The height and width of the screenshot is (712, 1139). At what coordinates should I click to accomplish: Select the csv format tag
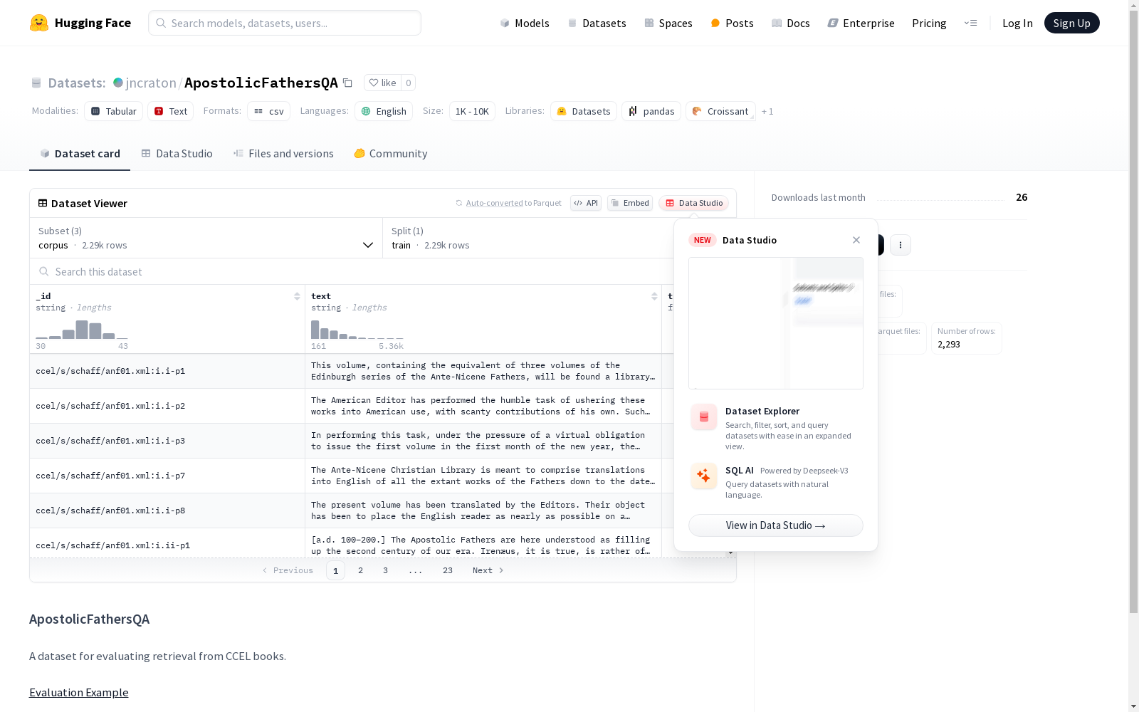pos(269,111)
